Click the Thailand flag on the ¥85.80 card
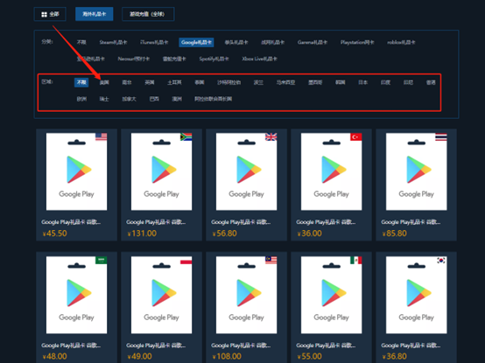This screenshot has width=485, height=363. 441,136
